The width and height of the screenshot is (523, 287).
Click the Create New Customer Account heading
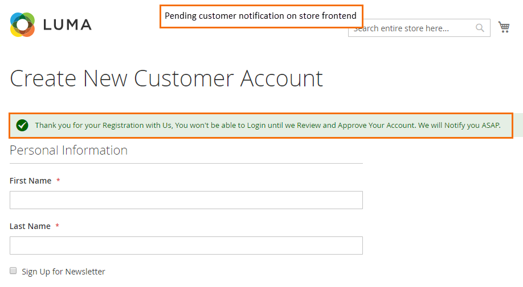click(166, 78)
